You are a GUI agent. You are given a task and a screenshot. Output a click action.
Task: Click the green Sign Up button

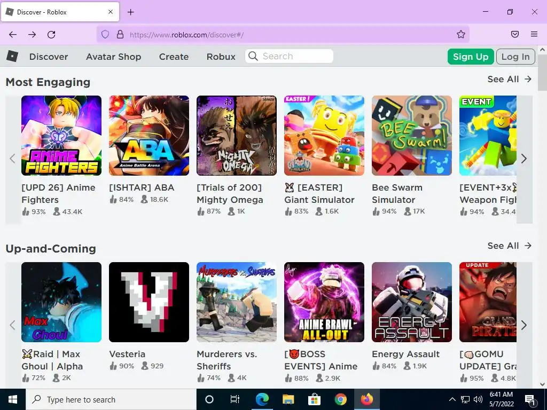[471, 57]
